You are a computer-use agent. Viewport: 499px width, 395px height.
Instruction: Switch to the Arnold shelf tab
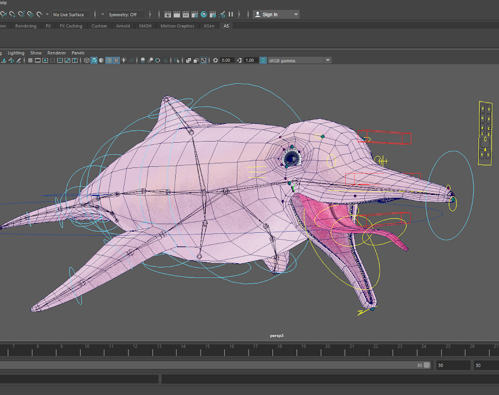tap(122, 26)
